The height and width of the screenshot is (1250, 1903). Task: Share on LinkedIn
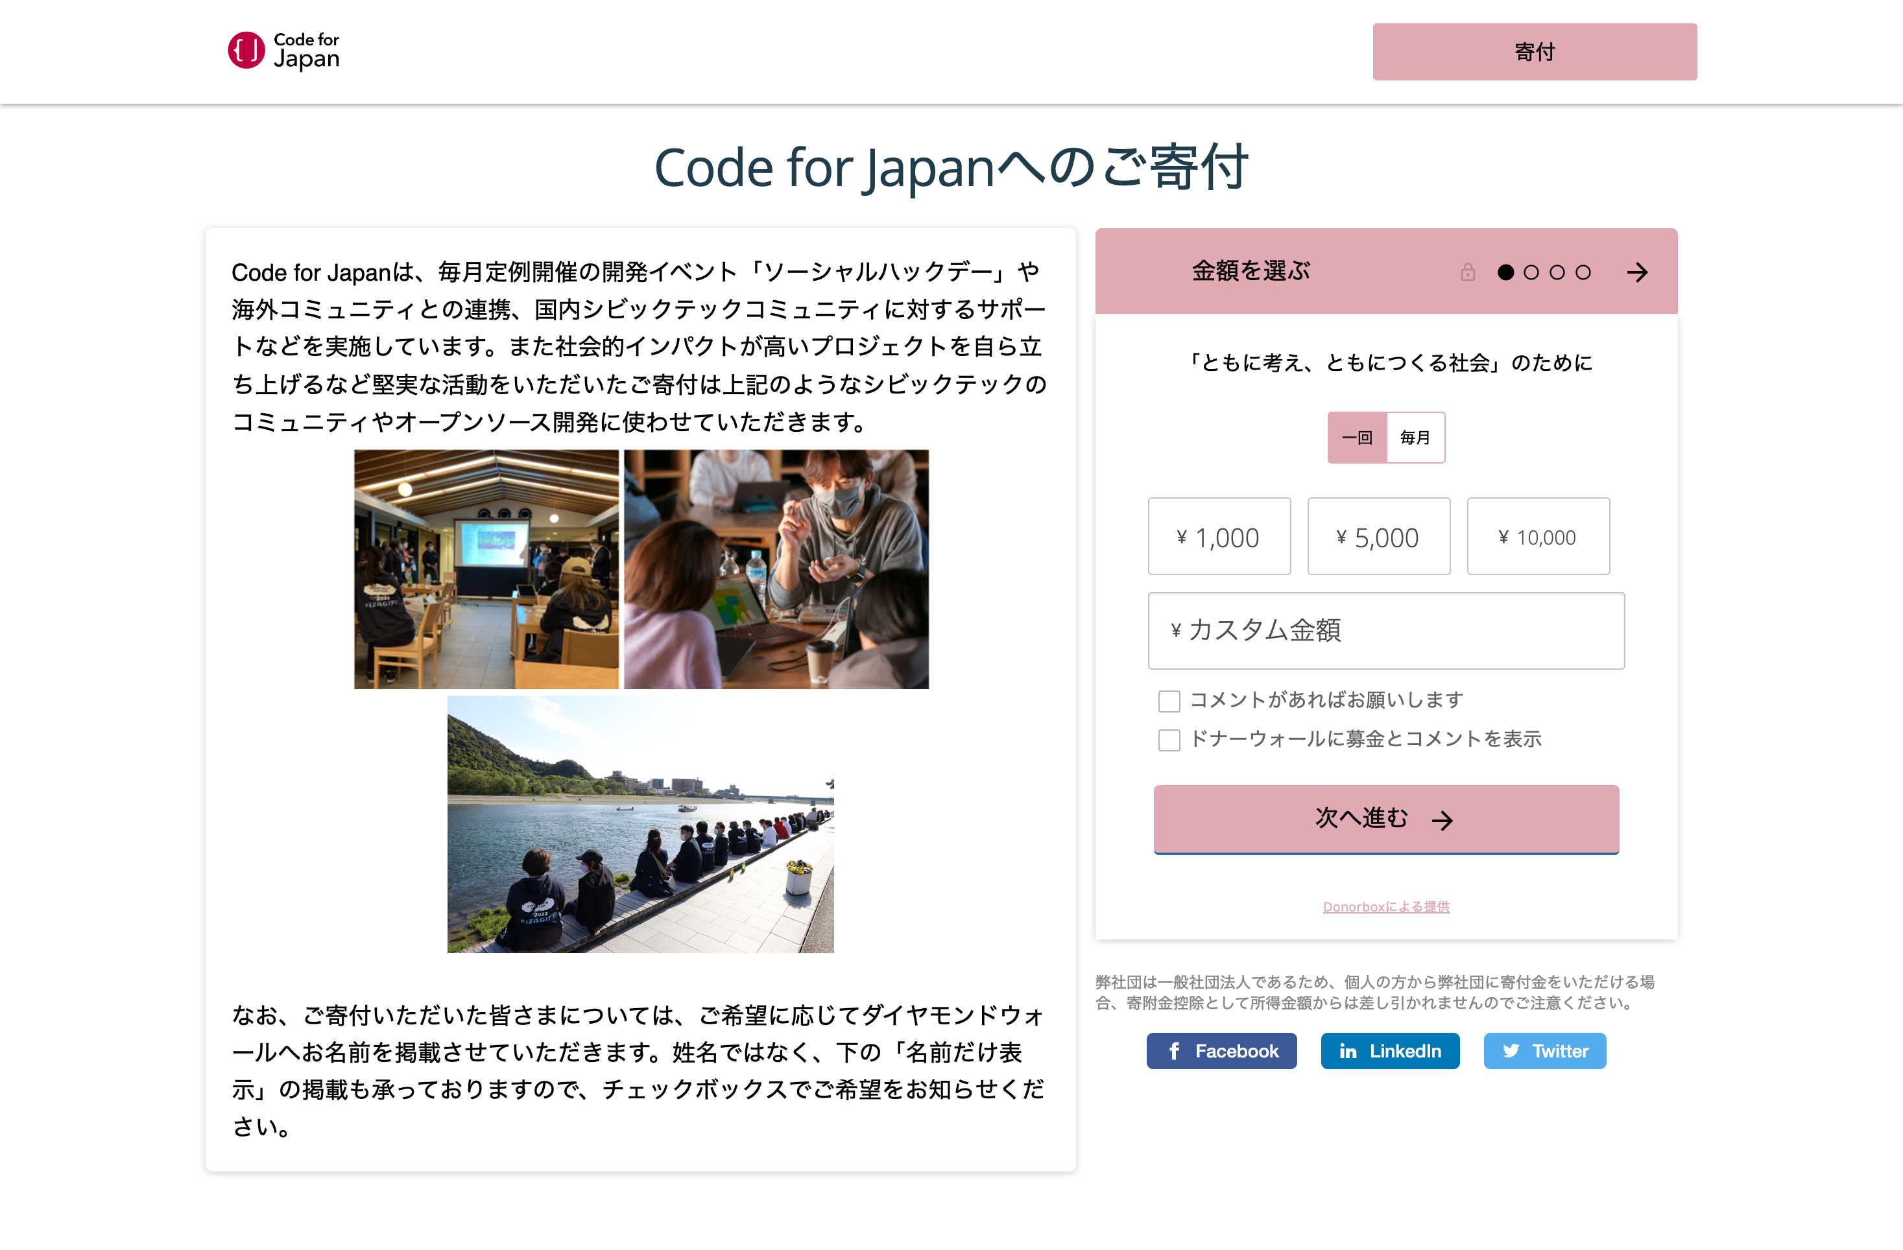(x=1390, y=1051)
